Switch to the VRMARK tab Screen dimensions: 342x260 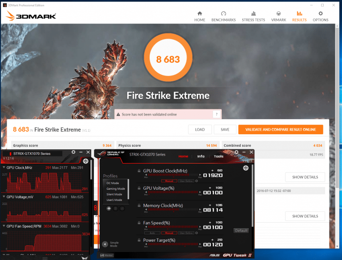278,16
